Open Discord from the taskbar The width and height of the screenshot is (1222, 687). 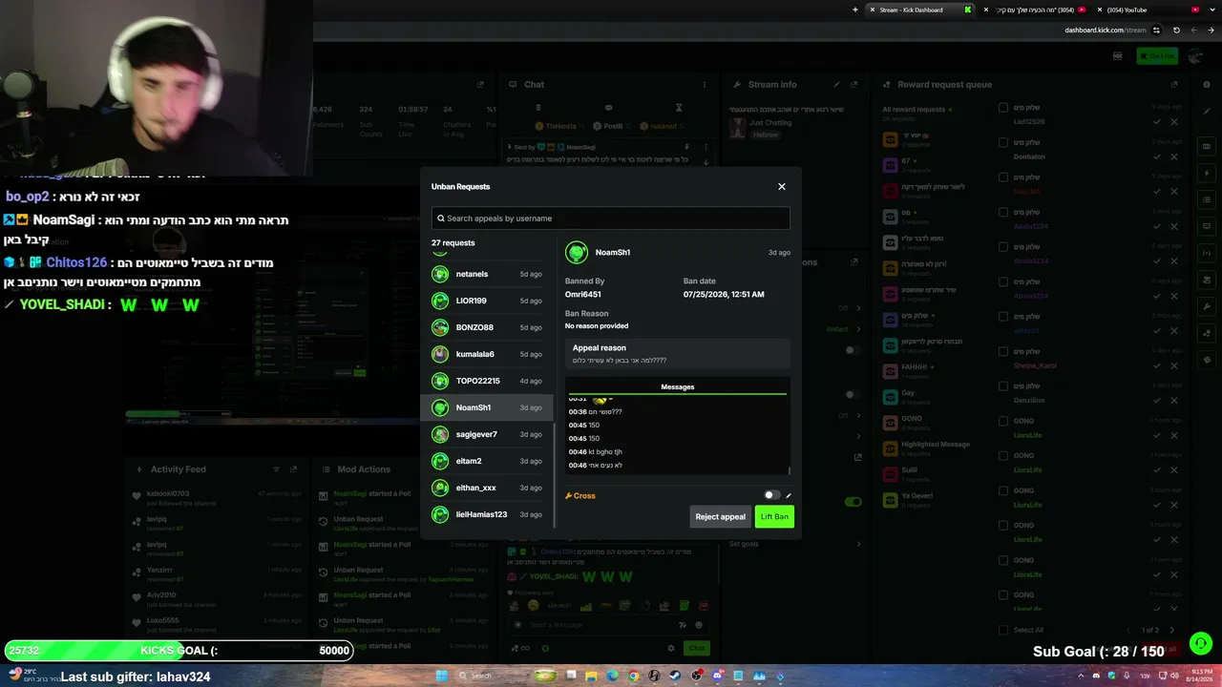(718, 676)
